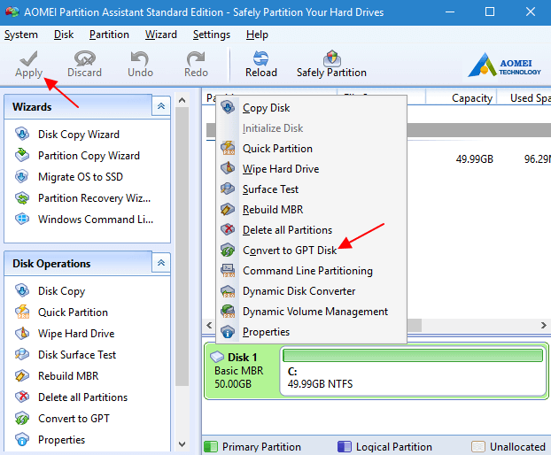Click Rebuild MBR in Disk Operations
Image resolution: width=551 pixels, height=455 pixels.
[68, 375]
